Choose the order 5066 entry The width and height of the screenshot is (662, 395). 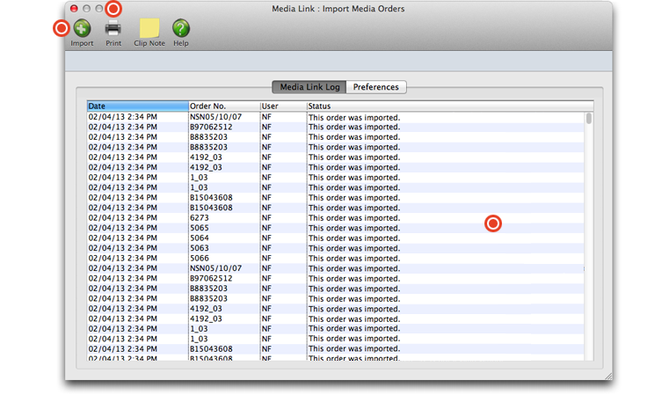click(223, 259)
